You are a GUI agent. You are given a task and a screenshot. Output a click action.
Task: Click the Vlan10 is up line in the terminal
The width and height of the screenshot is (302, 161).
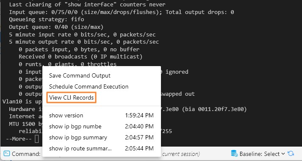point(22,102)
